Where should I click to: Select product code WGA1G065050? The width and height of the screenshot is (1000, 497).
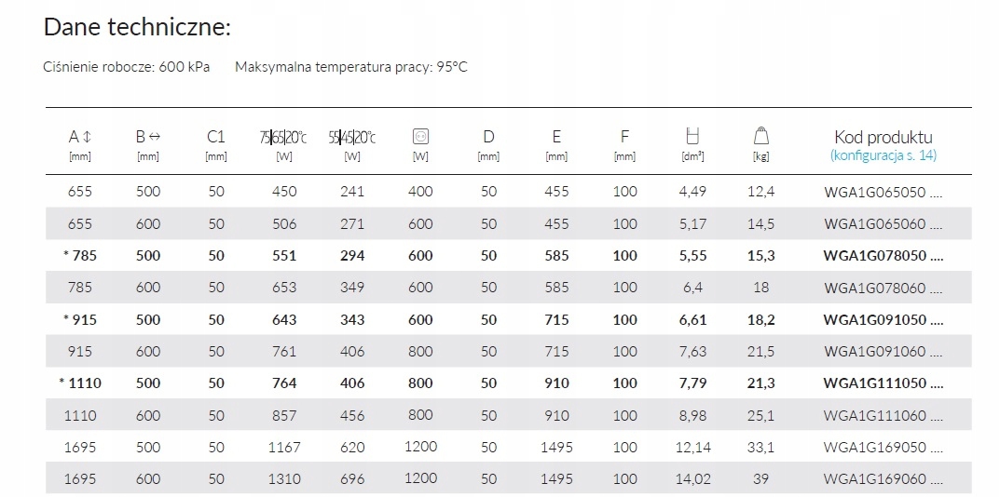(883, 192)
